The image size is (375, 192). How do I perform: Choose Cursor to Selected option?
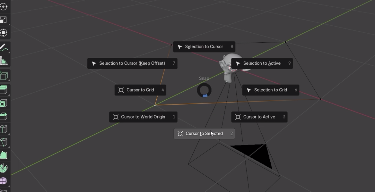click(204, 133)
